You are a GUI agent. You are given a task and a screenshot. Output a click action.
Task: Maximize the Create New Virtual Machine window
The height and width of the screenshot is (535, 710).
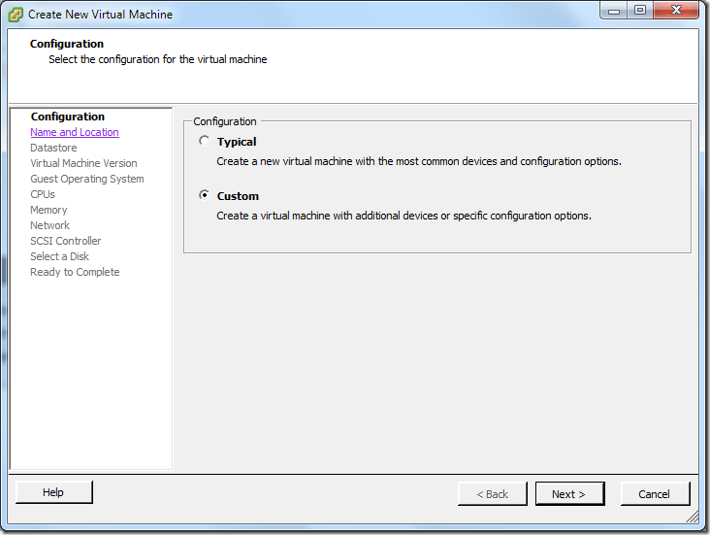(x=640, y=11)
